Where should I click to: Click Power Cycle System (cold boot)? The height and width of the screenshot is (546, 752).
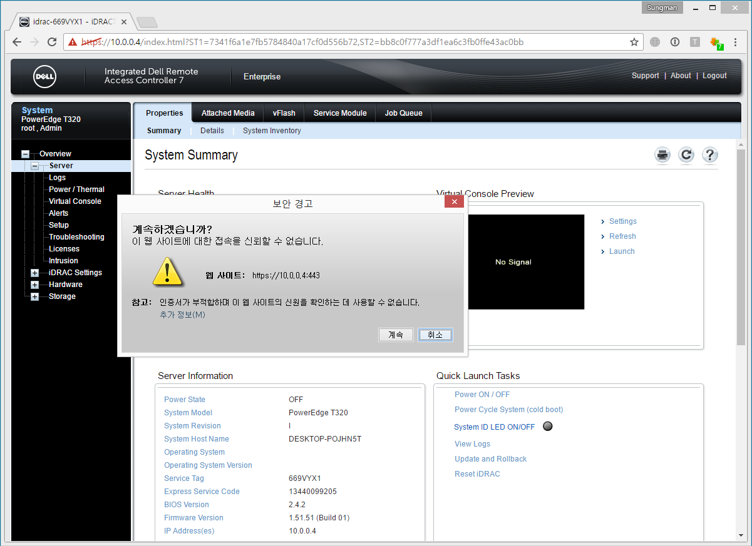point(509,410)
